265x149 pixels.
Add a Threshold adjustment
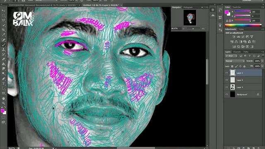tap(243, 47)
